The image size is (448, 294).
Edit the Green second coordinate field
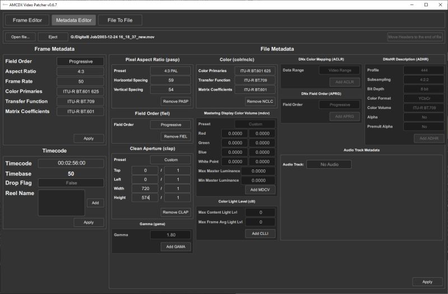pyautogui.click(x=262, y=143)
